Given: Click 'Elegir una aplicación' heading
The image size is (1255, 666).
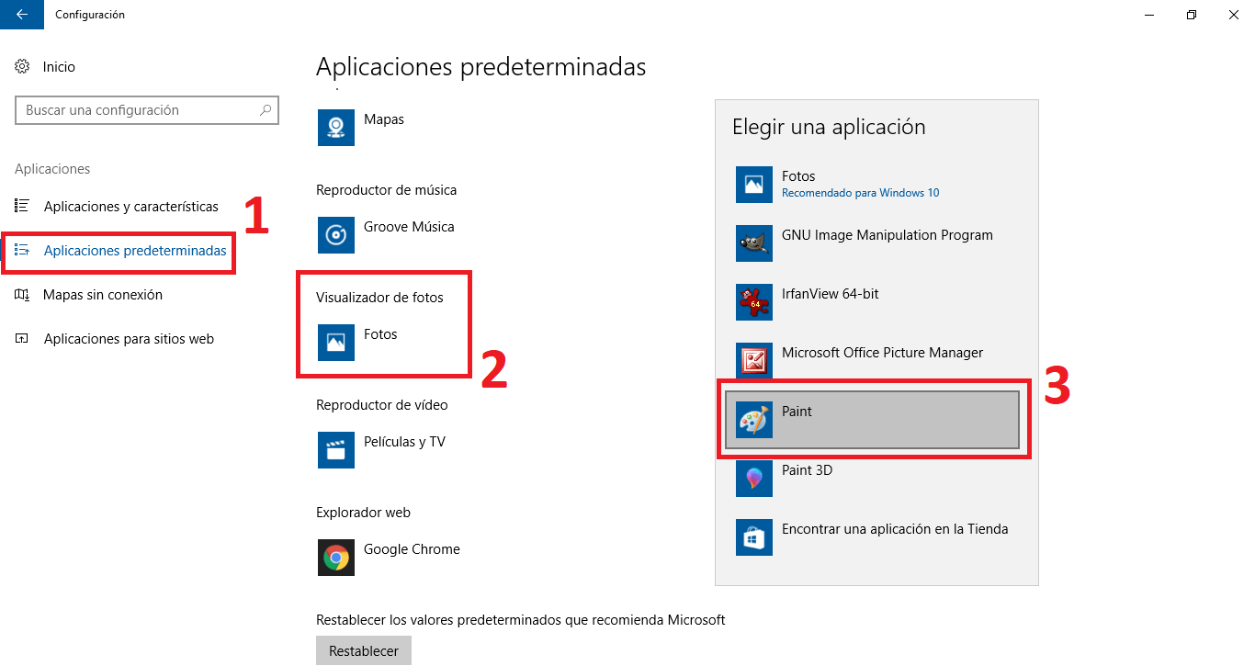Looking at the screenshot, I should (829, 127).
